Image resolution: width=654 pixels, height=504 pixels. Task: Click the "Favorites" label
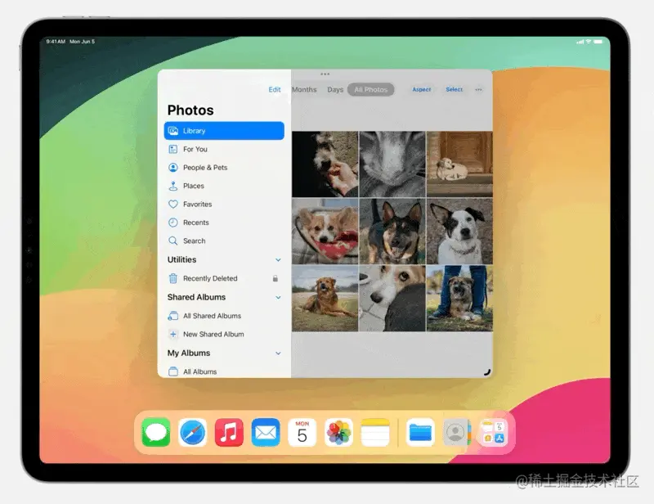tap(197, 205)
